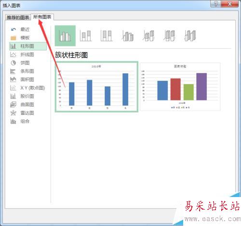Click the 面积图 area chart icon
This screenshot has width=241, height=226.
[13, 79]
